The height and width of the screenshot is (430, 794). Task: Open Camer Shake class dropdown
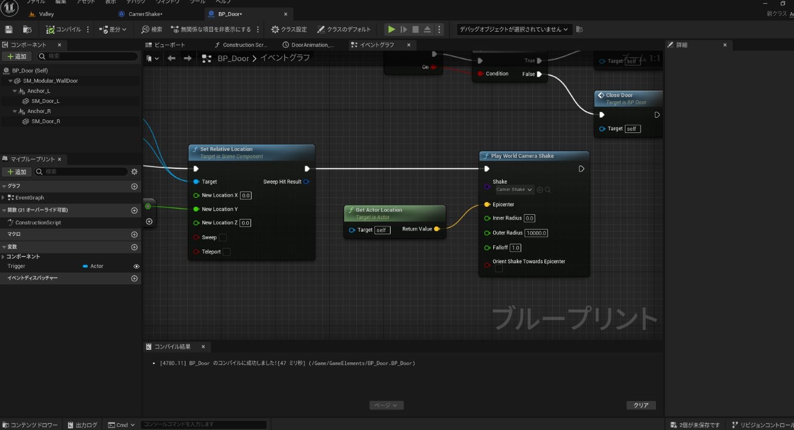point(514,190)
